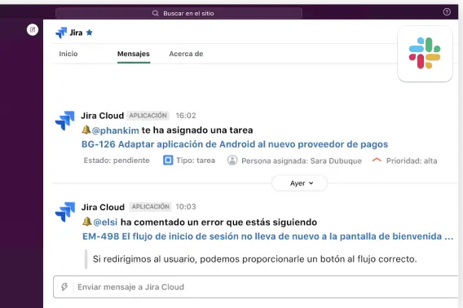
Task: Click the bell icon before @phankim
Action: (86, 130)
